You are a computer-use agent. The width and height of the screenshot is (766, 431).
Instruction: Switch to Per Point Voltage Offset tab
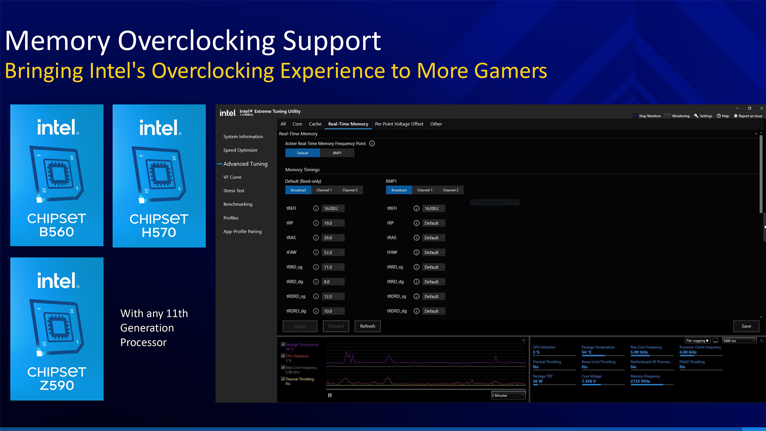click(x=399, y=124)
